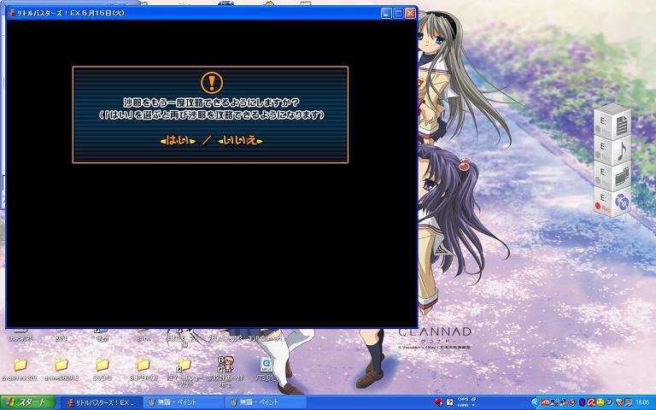Expand hidden tray icons with the arrow

(x=536, y=402)
